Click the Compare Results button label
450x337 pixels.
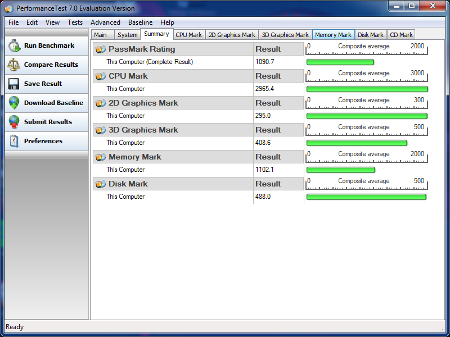point(51,65)
